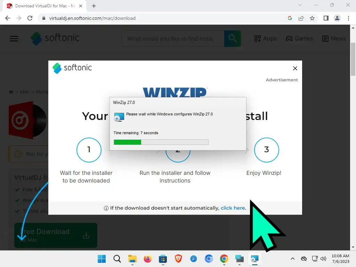
Task: Open File Explorer from the taskbar
Action: coord(132,259)
